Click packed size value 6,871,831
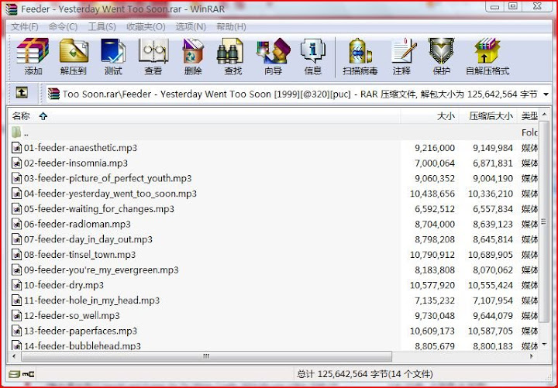This screenshot has height=388, width=558. [493, 163]
